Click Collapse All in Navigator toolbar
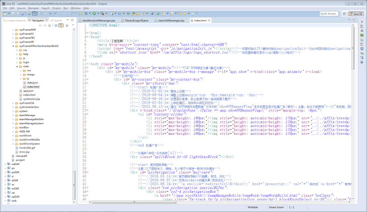 (56, 26)
